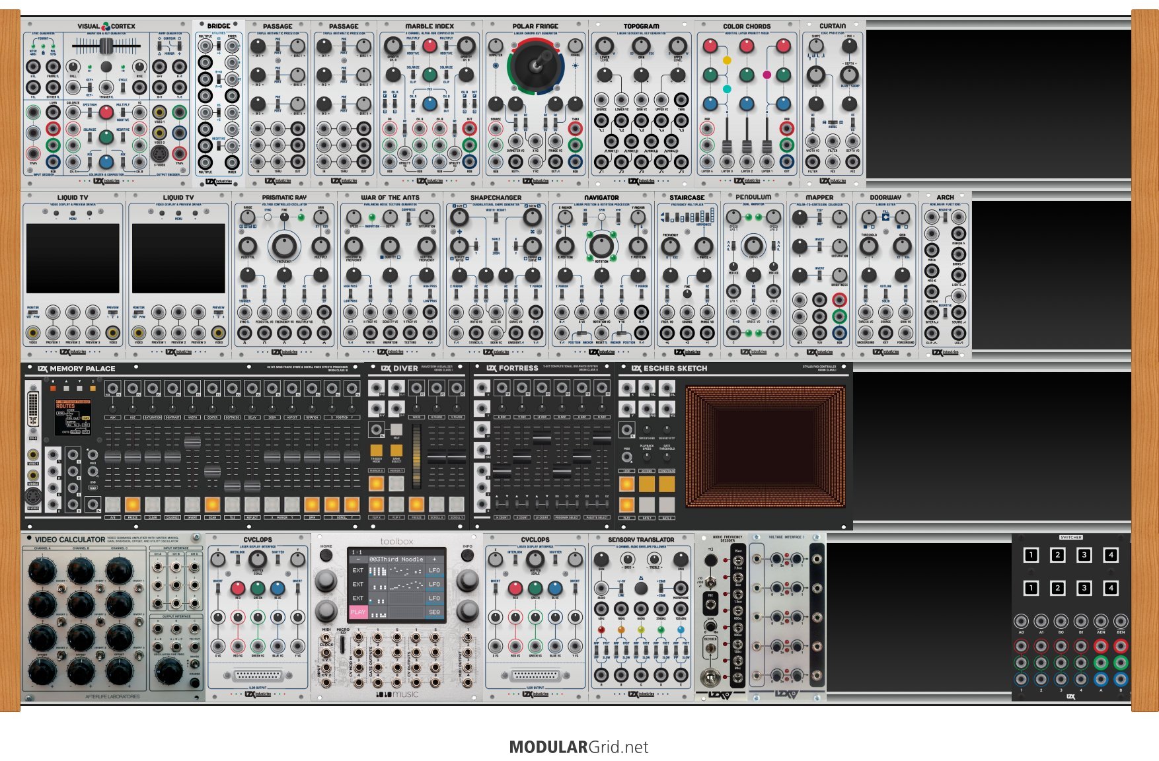Click the preset name 003Third Noodle on toolbox

396,559
